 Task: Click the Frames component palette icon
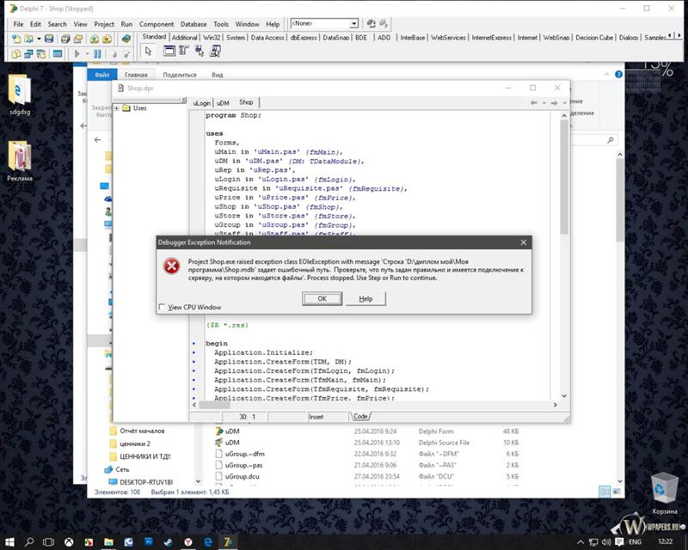(x=169, y=52)
